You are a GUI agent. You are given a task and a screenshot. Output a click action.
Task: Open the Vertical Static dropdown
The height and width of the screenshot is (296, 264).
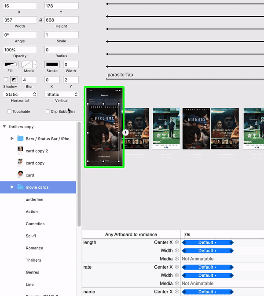point(62,95)
